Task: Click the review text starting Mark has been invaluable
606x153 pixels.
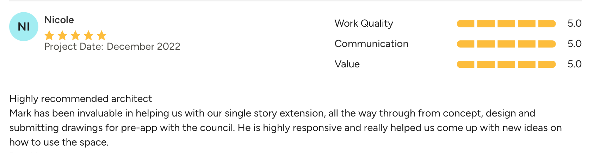Action: click(x=285, y=128)
